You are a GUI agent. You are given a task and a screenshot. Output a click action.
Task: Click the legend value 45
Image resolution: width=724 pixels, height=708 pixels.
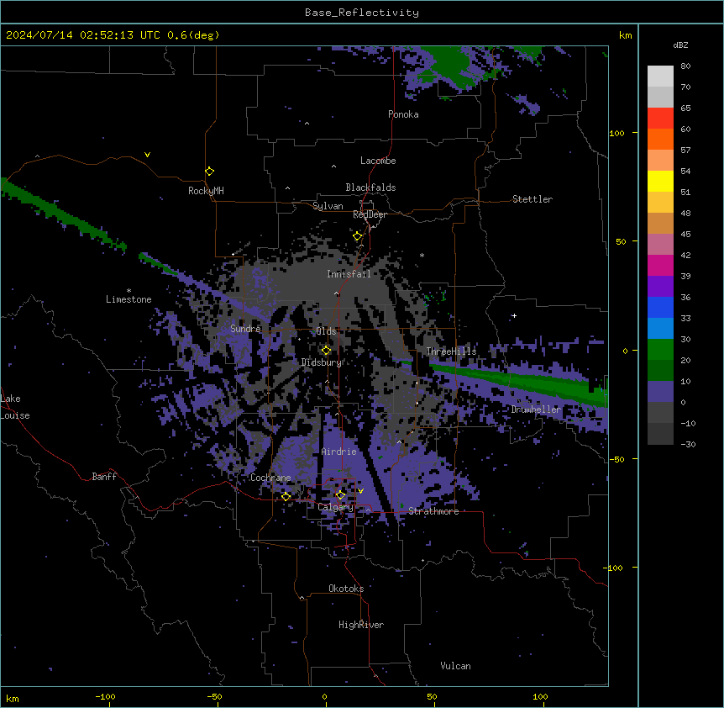[x=685, y=234]
